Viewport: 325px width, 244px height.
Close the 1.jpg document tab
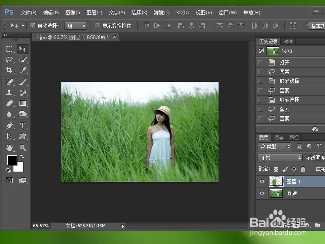click(115, 37)
